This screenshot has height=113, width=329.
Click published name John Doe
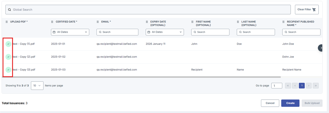[x=288, y=44]
